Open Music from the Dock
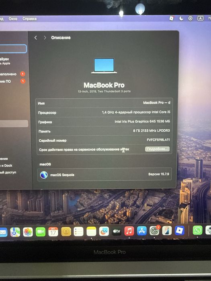This screenshot has width=211, height=281. (x=129, y=231)
